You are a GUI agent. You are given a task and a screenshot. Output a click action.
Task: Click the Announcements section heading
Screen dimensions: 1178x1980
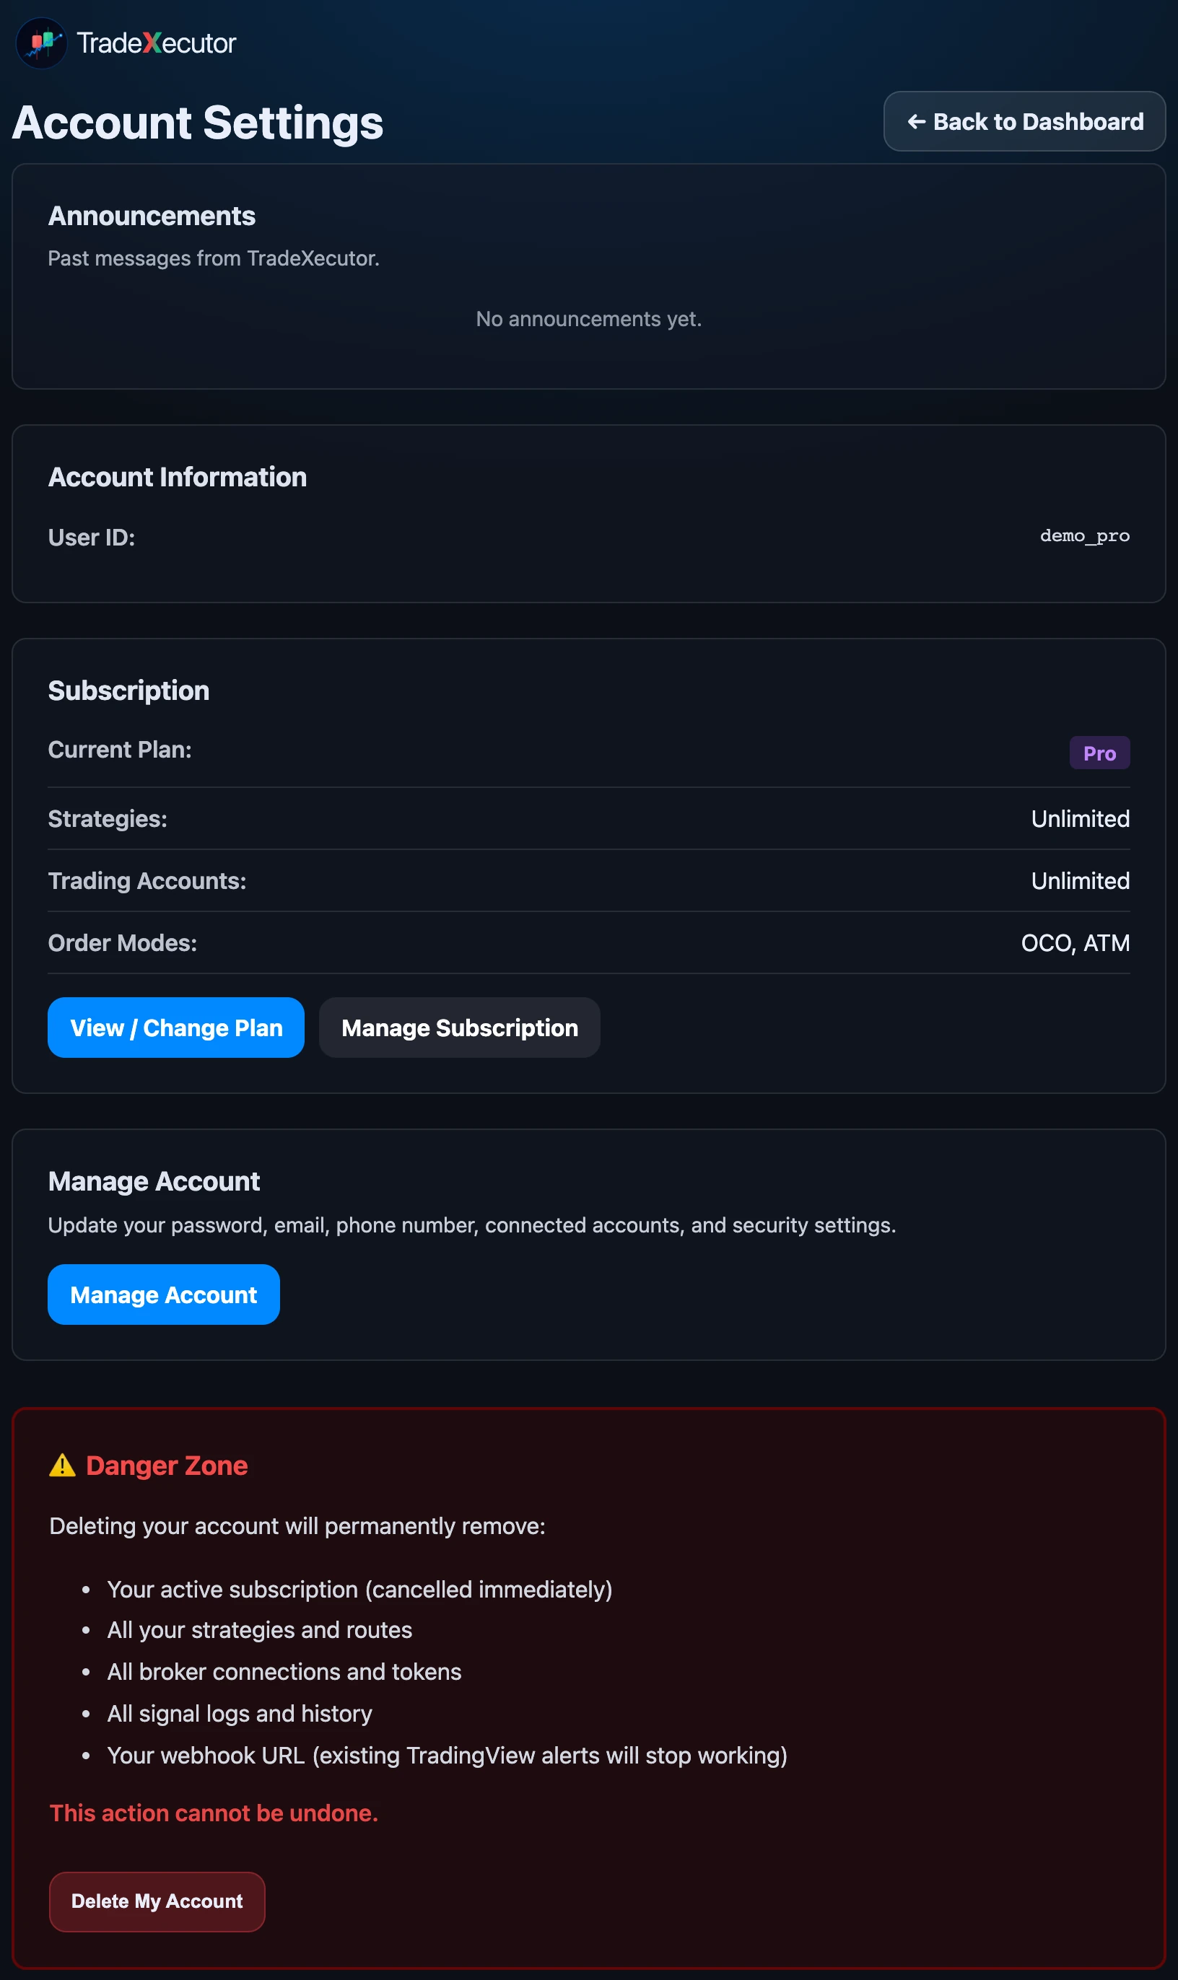click(x=152, y=216)
